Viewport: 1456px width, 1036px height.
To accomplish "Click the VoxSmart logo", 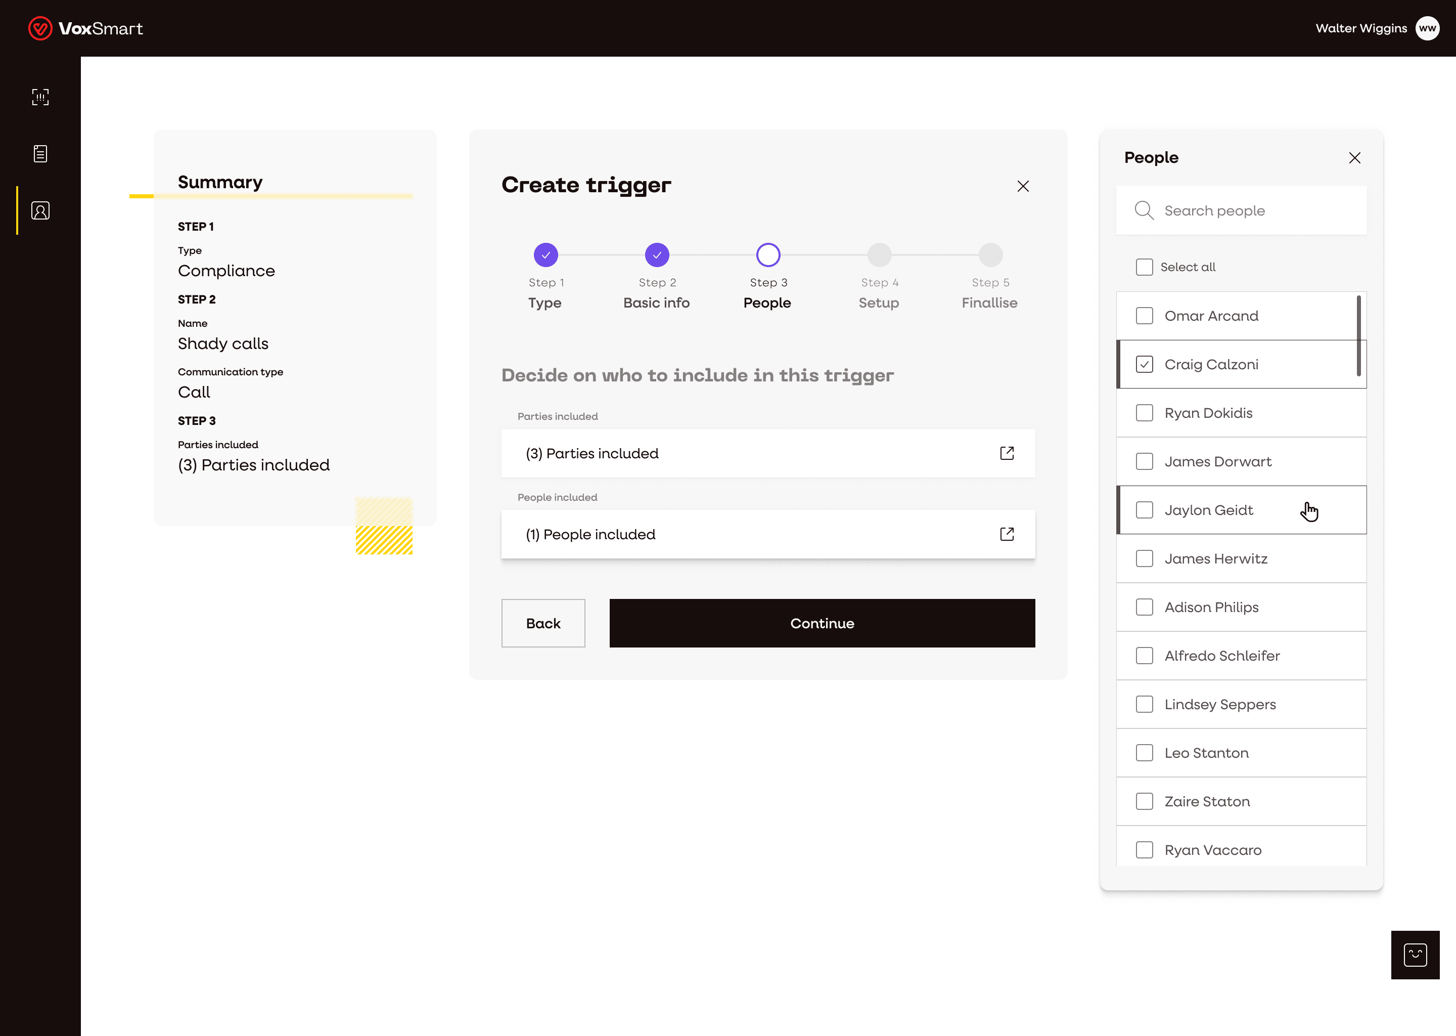I will (x=85, y=28).
